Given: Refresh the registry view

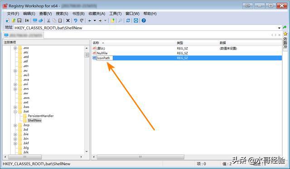Looking at the screenshot, I should point(128,20).
